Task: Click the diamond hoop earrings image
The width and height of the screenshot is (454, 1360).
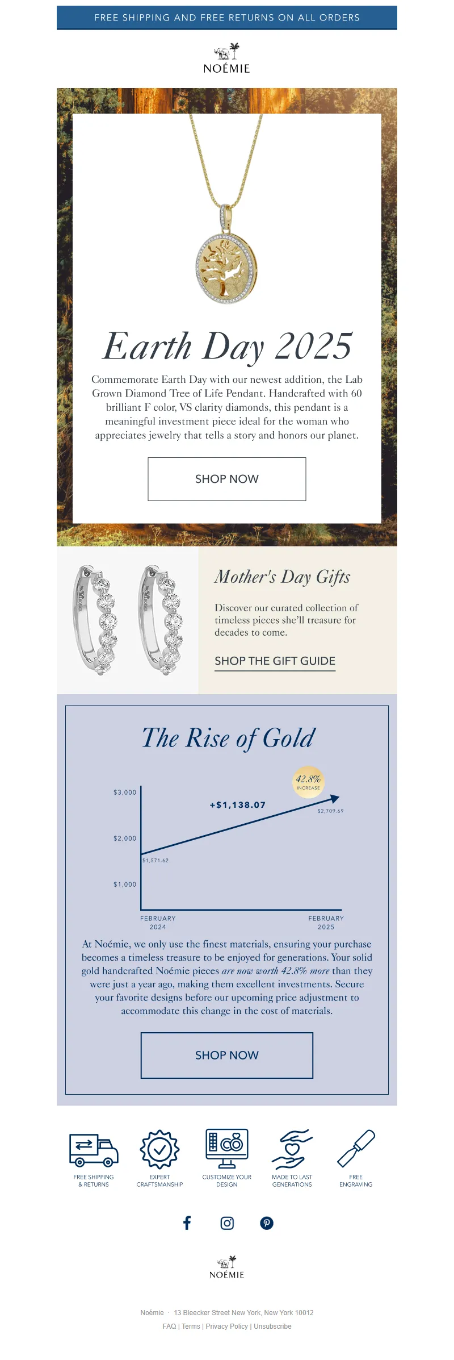Action: click(128, 620)
